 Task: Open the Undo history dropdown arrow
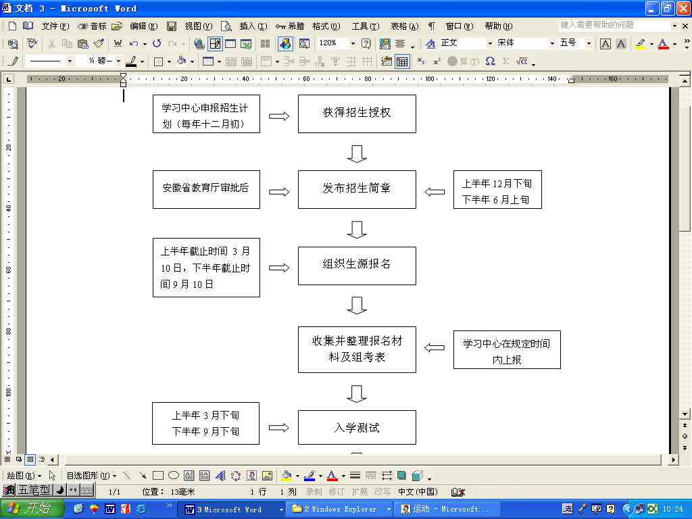pyautogui.click(x=145, y=44)
